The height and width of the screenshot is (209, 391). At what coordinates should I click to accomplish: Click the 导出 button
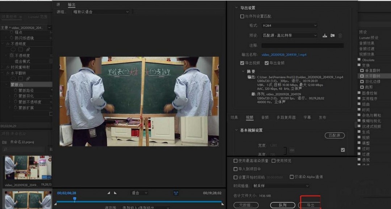tap(310, 204)
